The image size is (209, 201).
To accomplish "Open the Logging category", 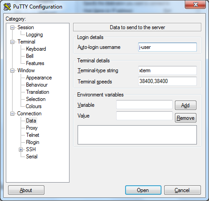I will [x=34, y=35].
